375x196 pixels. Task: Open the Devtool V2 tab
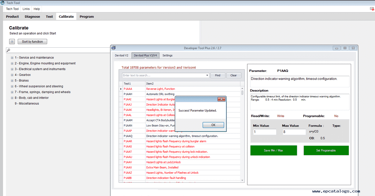[x=122, y=55]
